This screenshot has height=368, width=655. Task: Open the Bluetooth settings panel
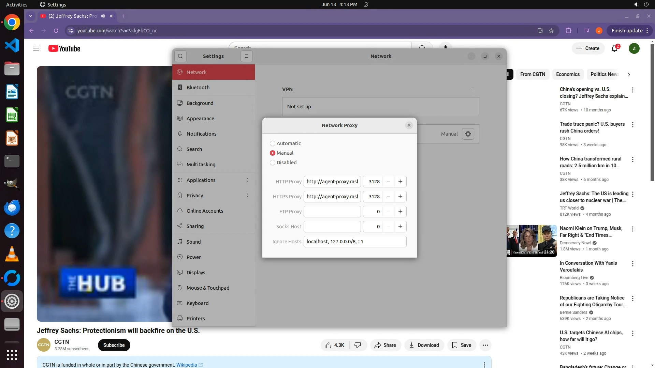(x=198, y=88)
